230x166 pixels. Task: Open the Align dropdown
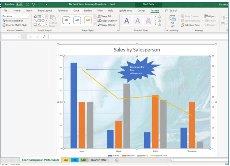(210, 16)
